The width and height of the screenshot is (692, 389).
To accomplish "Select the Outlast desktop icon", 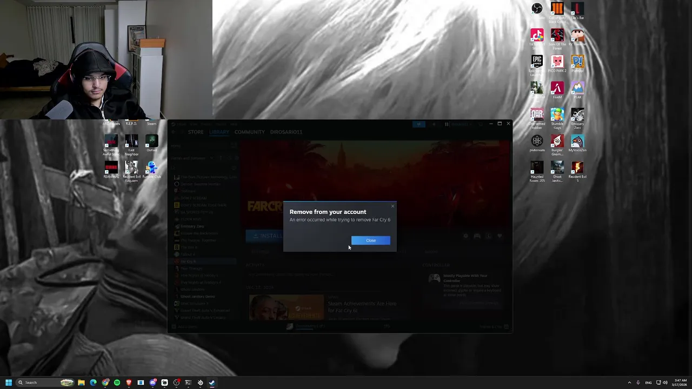I will point(151,144).
